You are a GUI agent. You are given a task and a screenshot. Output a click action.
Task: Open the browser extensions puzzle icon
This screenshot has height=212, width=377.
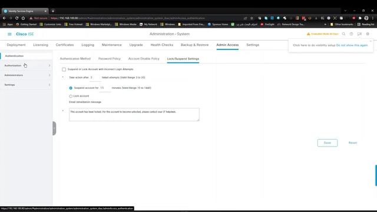click(x=360, y=18)
